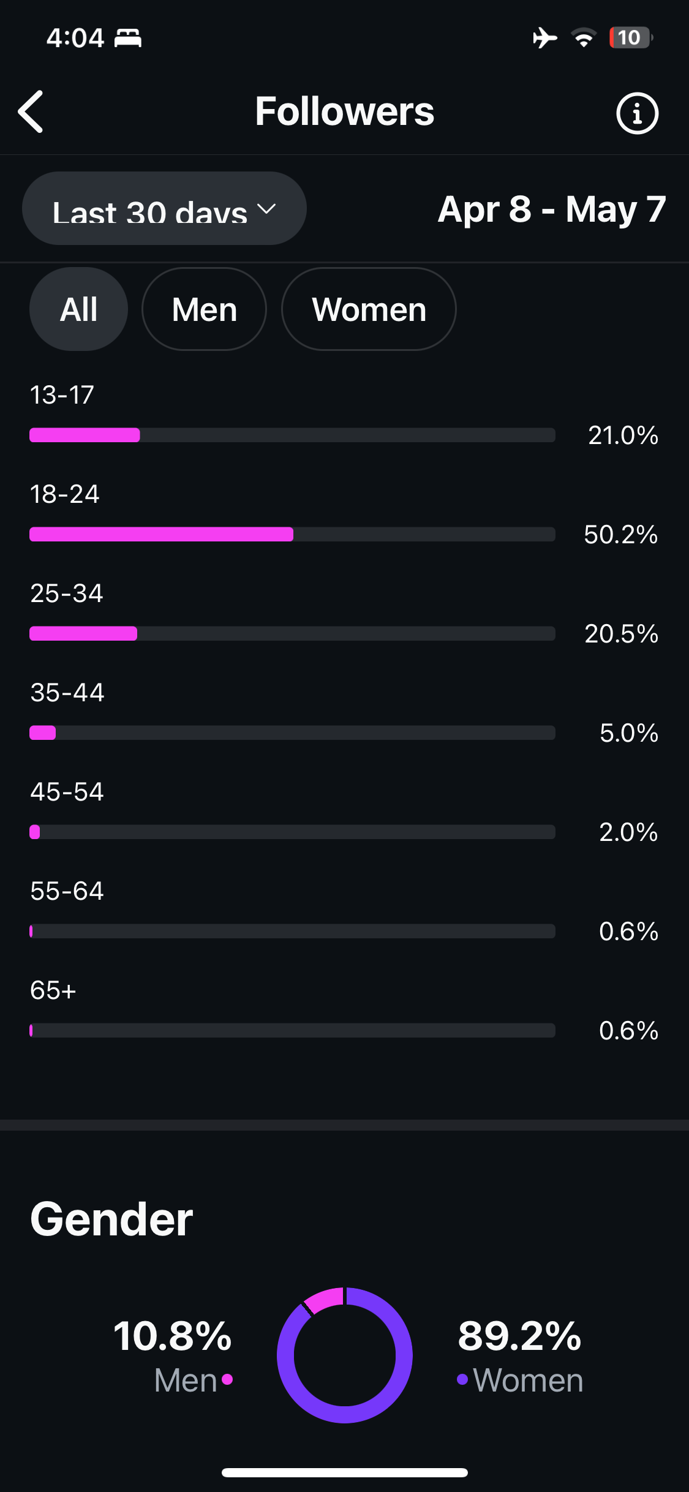Tap the battery indicator showing 10
This screenshot has width=689, height=1492.
click(631, 38)
